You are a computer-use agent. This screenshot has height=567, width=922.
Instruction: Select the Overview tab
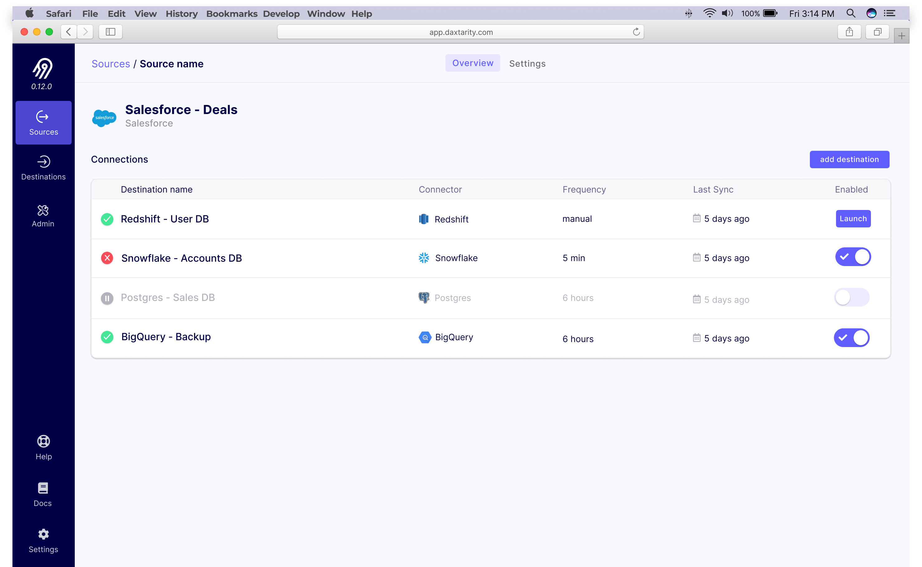pos(473,63)
